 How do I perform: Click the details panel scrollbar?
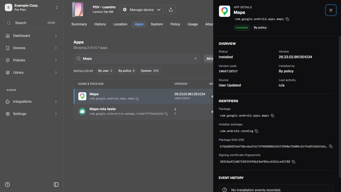(340, 107)
